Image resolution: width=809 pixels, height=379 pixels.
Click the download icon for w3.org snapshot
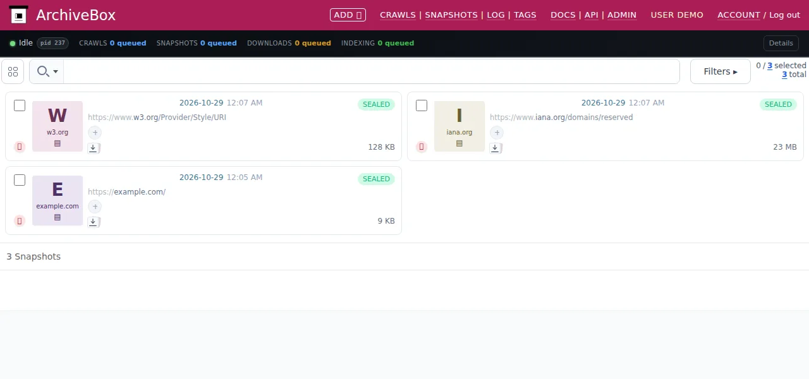[93, 148]
